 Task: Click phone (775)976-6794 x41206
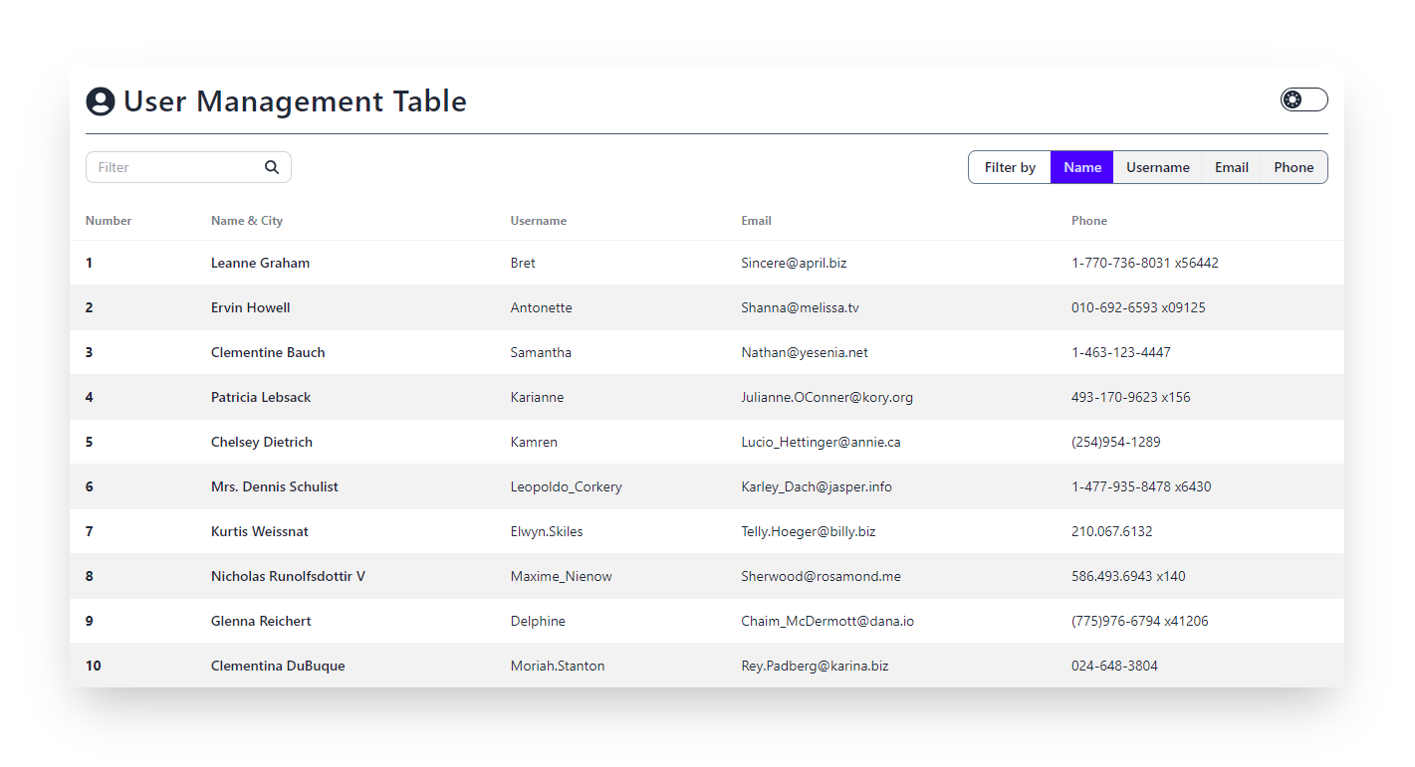1140,621
